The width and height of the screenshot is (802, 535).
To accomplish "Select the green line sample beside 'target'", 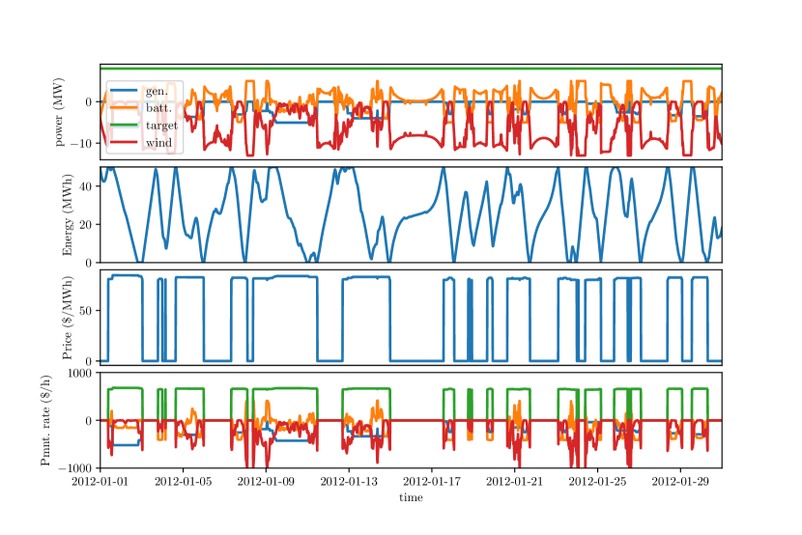I will [x=125, y=125].
